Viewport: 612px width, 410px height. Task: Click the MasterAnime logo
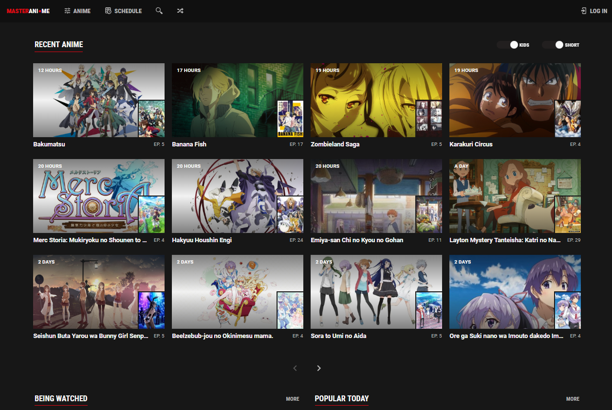pyautogui.click(x=28, y=11)
